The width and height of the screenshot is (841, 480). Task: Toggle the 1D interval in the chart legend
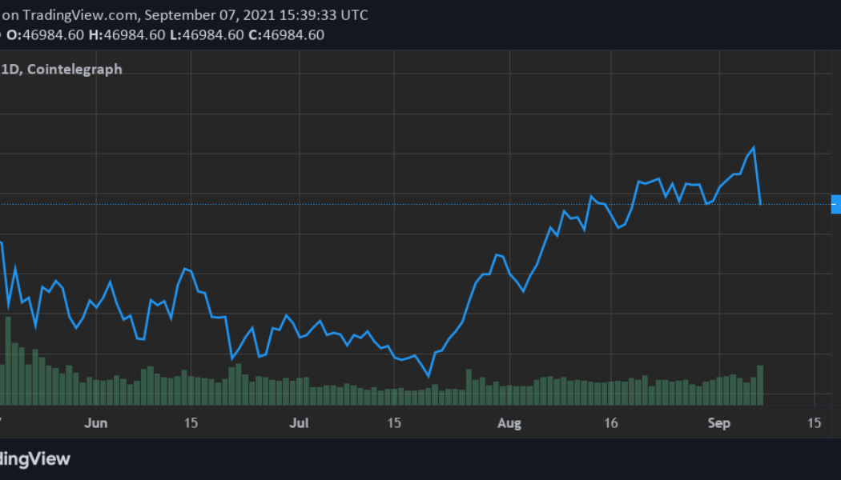point(10,70)
